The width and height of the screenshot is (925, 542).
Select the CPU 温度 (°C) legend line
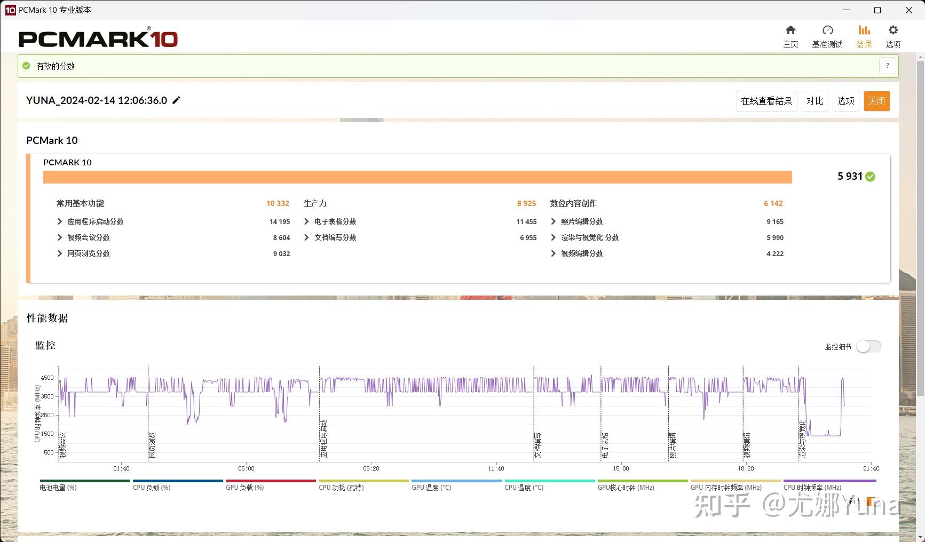tap(550, 484)
